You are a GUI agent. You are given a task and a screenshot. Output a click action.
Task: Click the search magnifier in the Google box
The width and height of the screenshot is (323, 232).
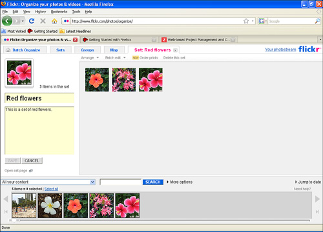(317, 21)
